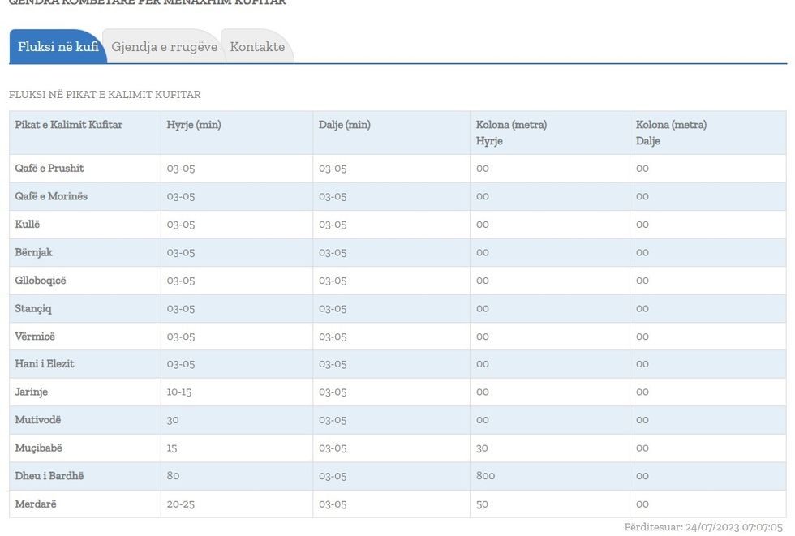The width and height of the screenshot is (795, 536).
Task: Click the Kolona (metra) Hyrje header
Action: (x=511, y=132)
